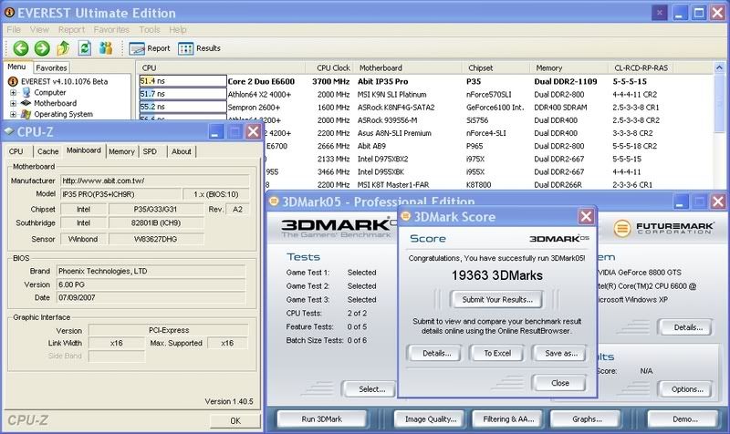
Task: Click Filtering & AA button in 3DMark05
Action: click(508, 419)
